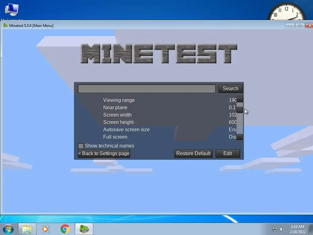This screenshot has width=313, height=235.
Task: Select Autosave screen size setting
Action: [157, 129]
